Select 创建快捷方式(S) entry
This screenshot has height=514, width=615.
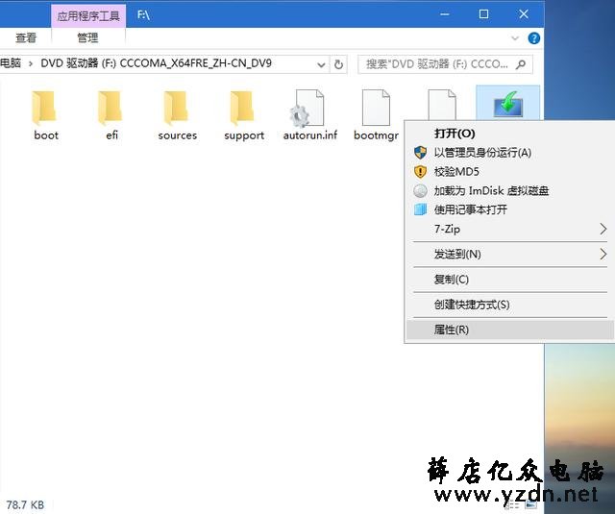click(x=509, y=305)
